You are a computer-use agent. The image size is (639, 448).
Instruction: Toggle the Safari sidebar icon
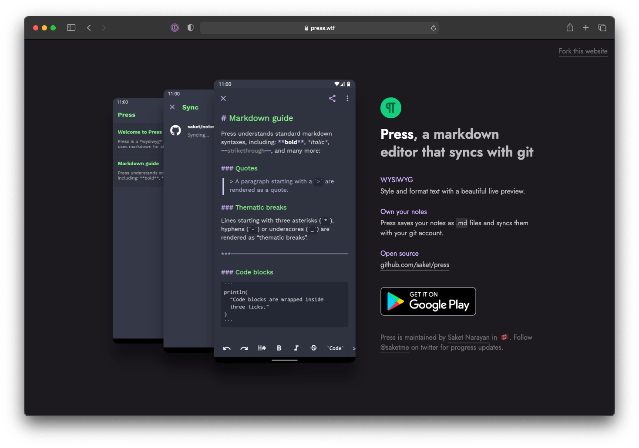(71, 28)
